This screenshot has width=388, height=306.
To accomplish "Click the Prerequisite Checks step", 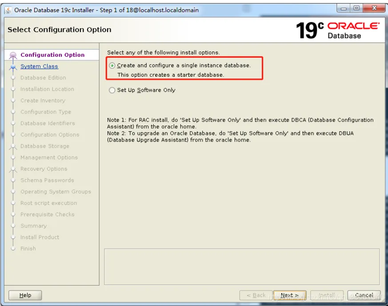I will (47, 214).
